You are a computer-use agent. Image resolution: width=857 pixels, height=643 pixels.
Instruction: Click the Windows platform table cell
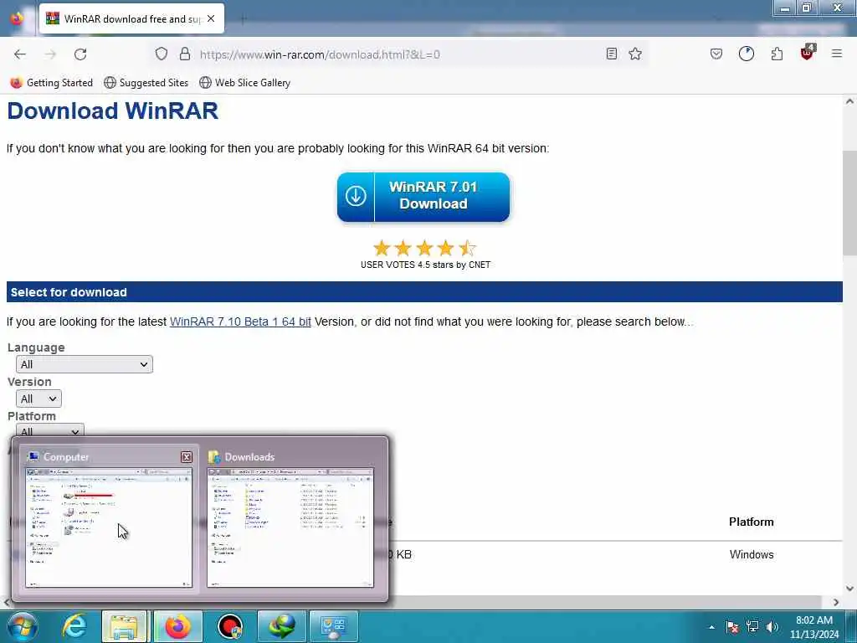coord(752,554)
